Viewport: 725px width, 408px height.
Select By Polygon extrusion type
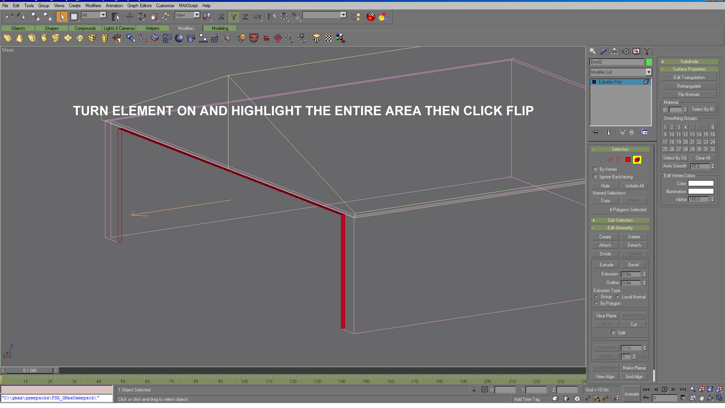[x=596, y=303]
